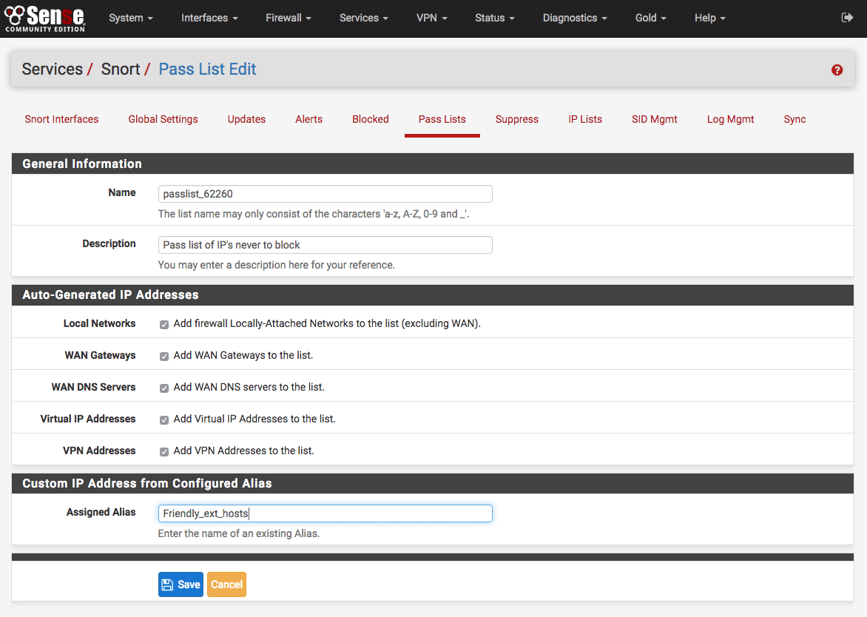Image resolution: width=867 pixels, height=617 pixels.
Task: Open the Diagnostics dropdown menu
Action: (574, 18)
